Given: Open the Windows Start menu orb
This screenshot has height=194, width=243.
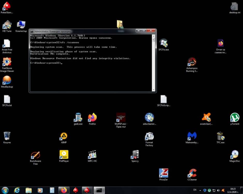Looking at the screenshot, I should 5,190.
